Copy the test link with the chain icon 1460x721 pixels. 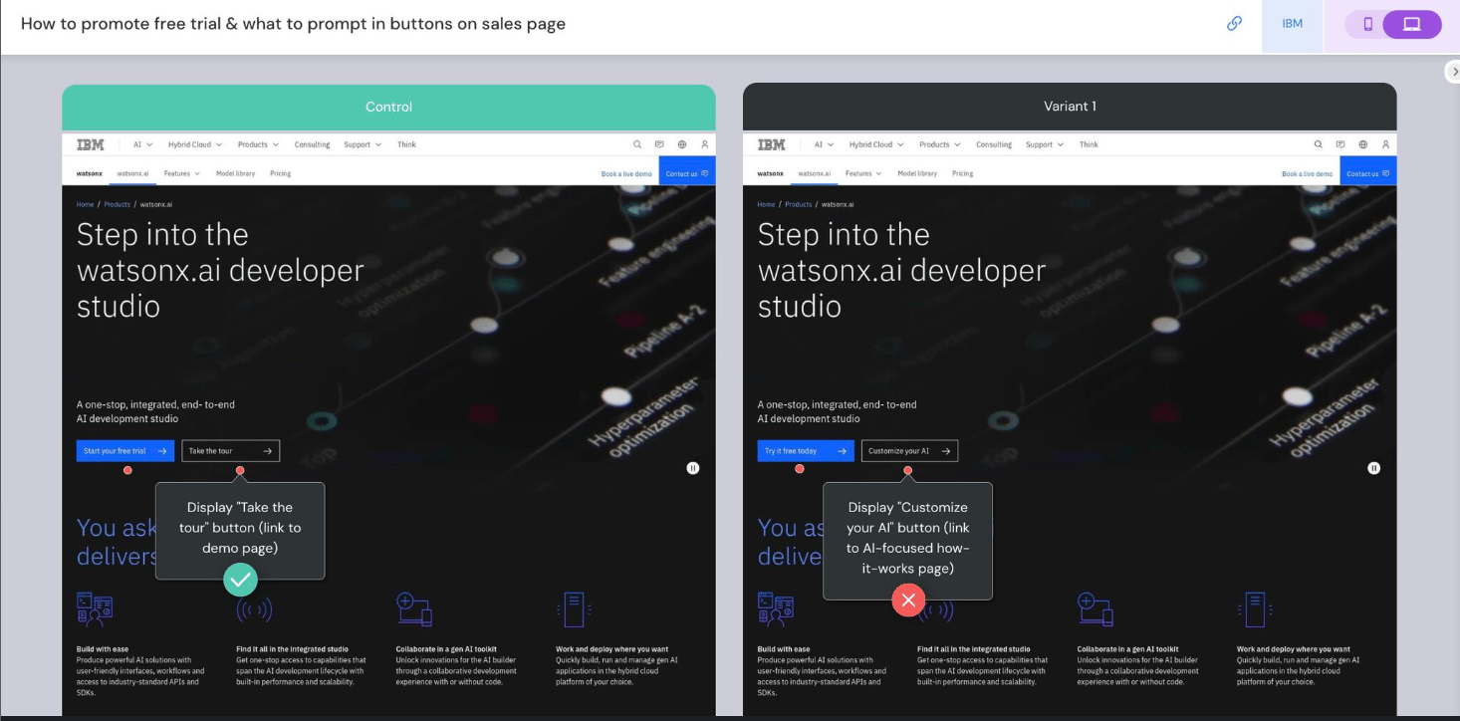tap(1234, 23)
